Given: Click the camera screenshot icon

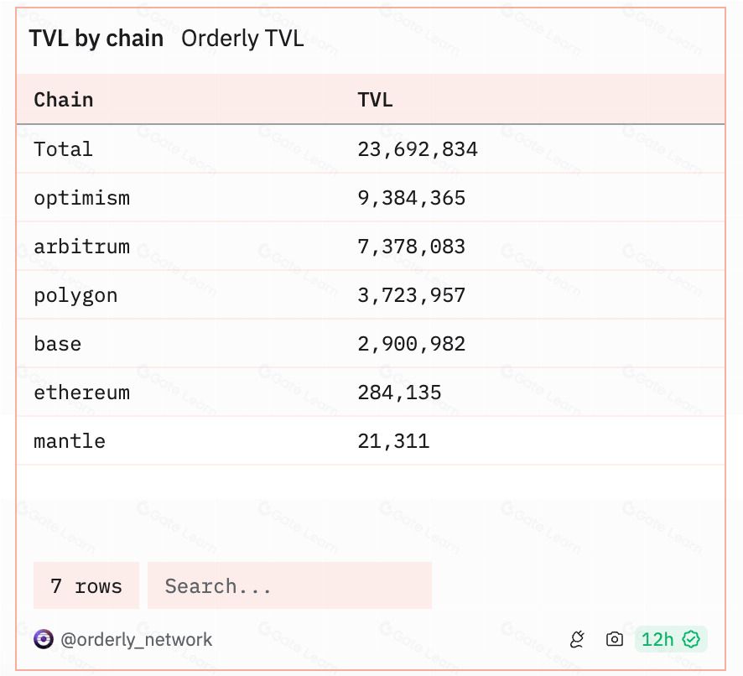Looking at the screenshot, I should point(615,639).
